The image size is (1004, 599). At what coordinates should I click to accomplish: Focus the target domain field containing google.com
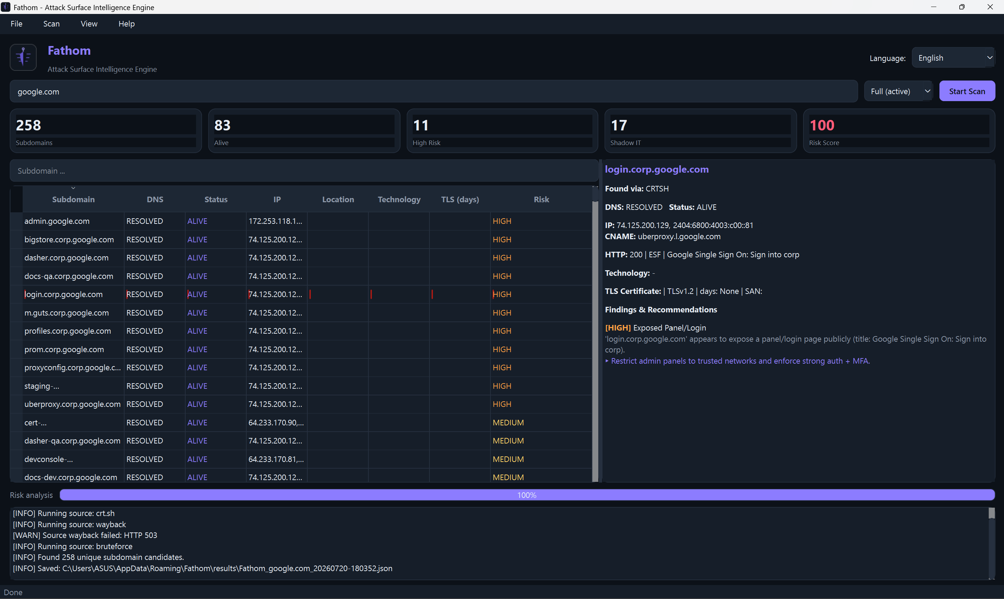click(x=434, y=91)
